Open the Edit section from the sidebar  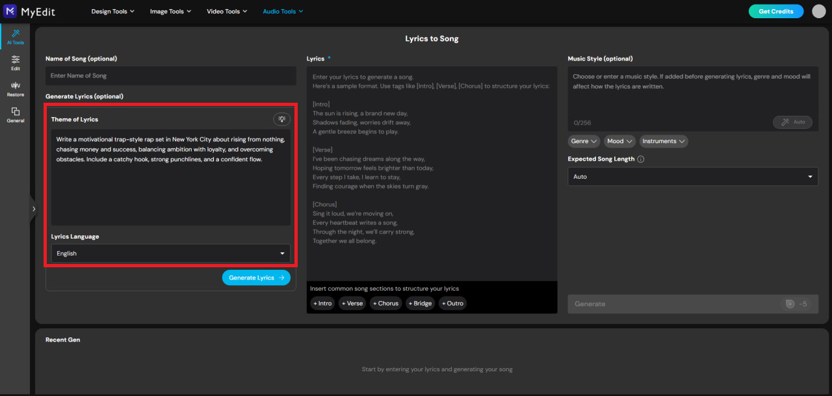[15, 63]
